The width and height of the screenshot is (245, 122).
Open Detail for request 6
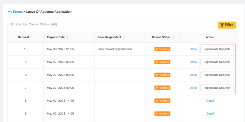point(210,101)
